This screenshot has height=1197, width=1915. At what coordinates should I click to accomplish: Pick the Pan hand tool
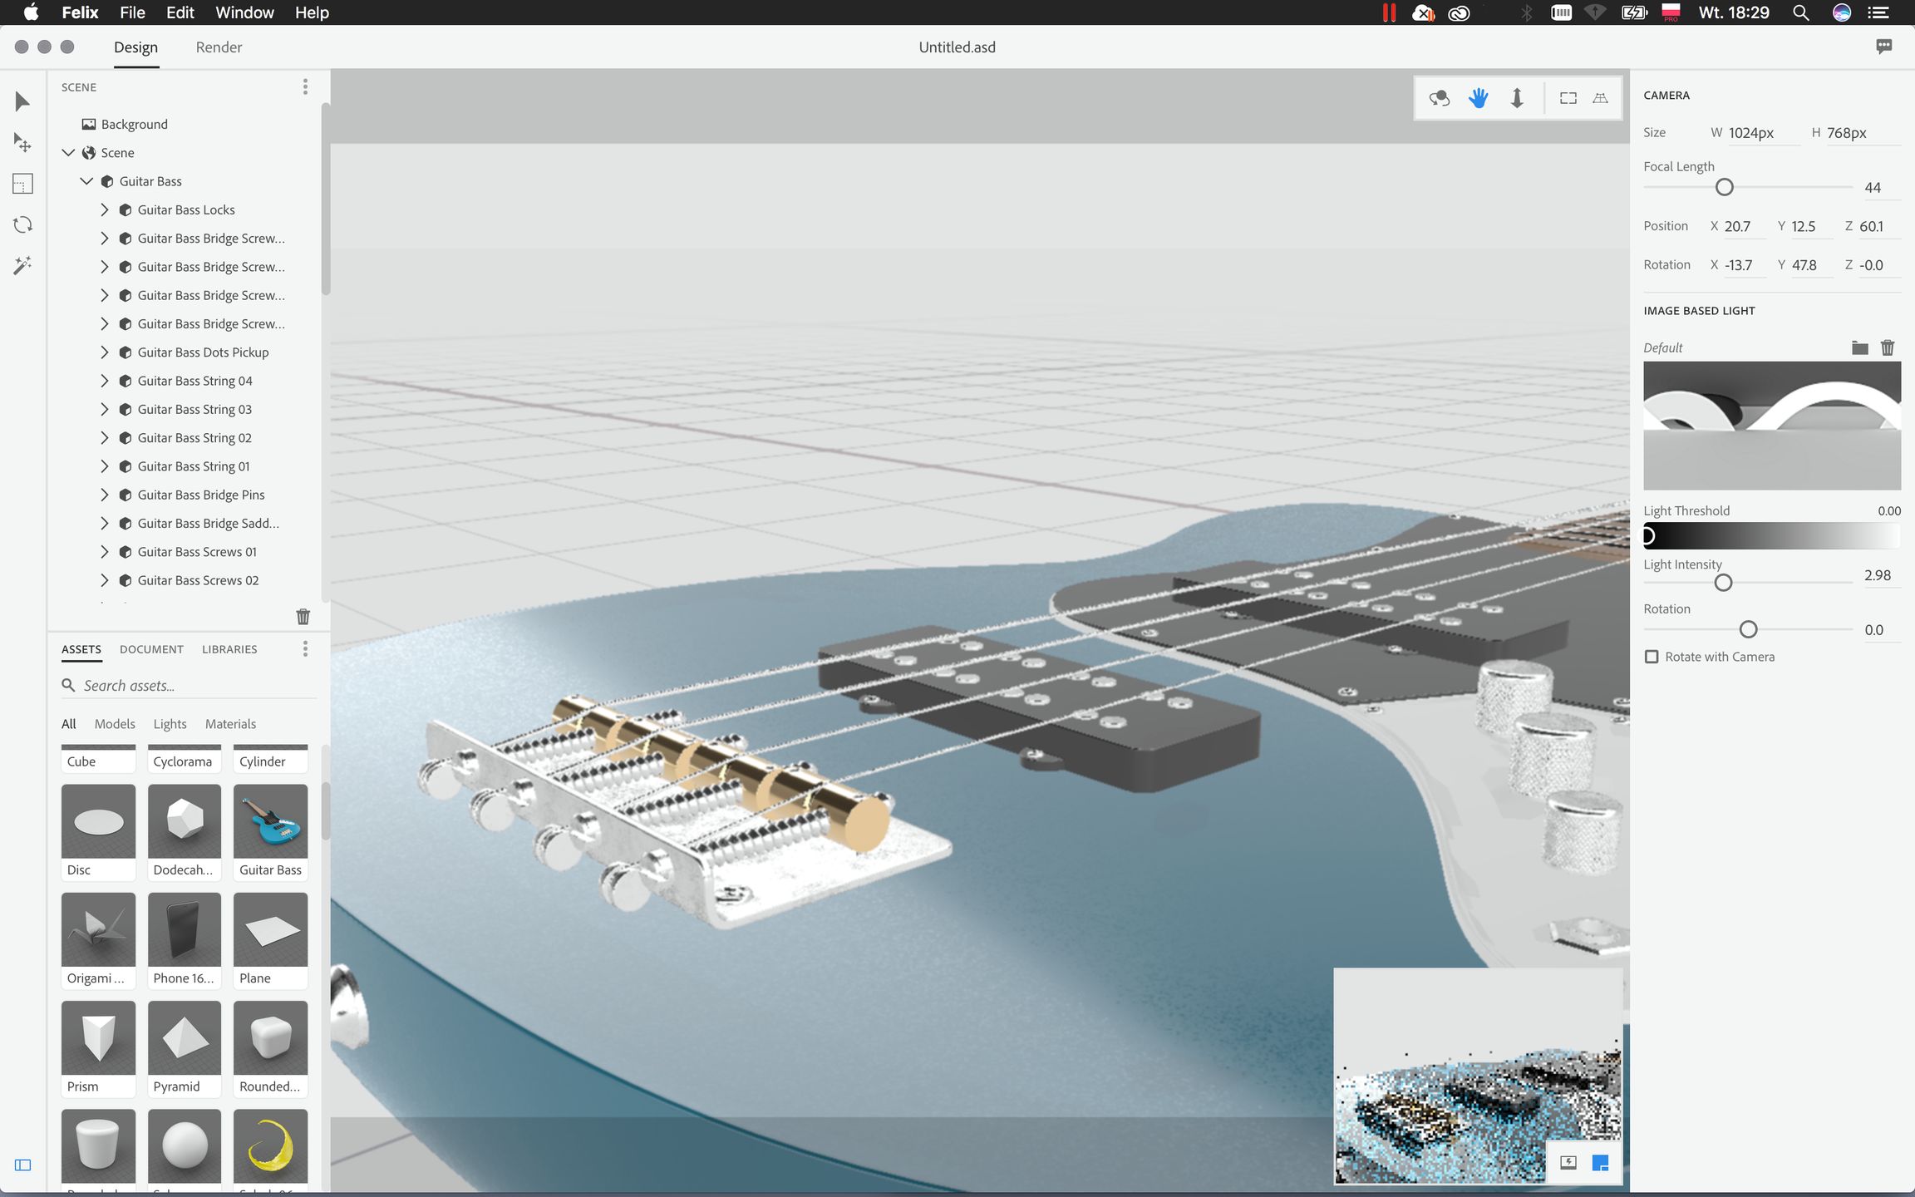coord(1478,98)
